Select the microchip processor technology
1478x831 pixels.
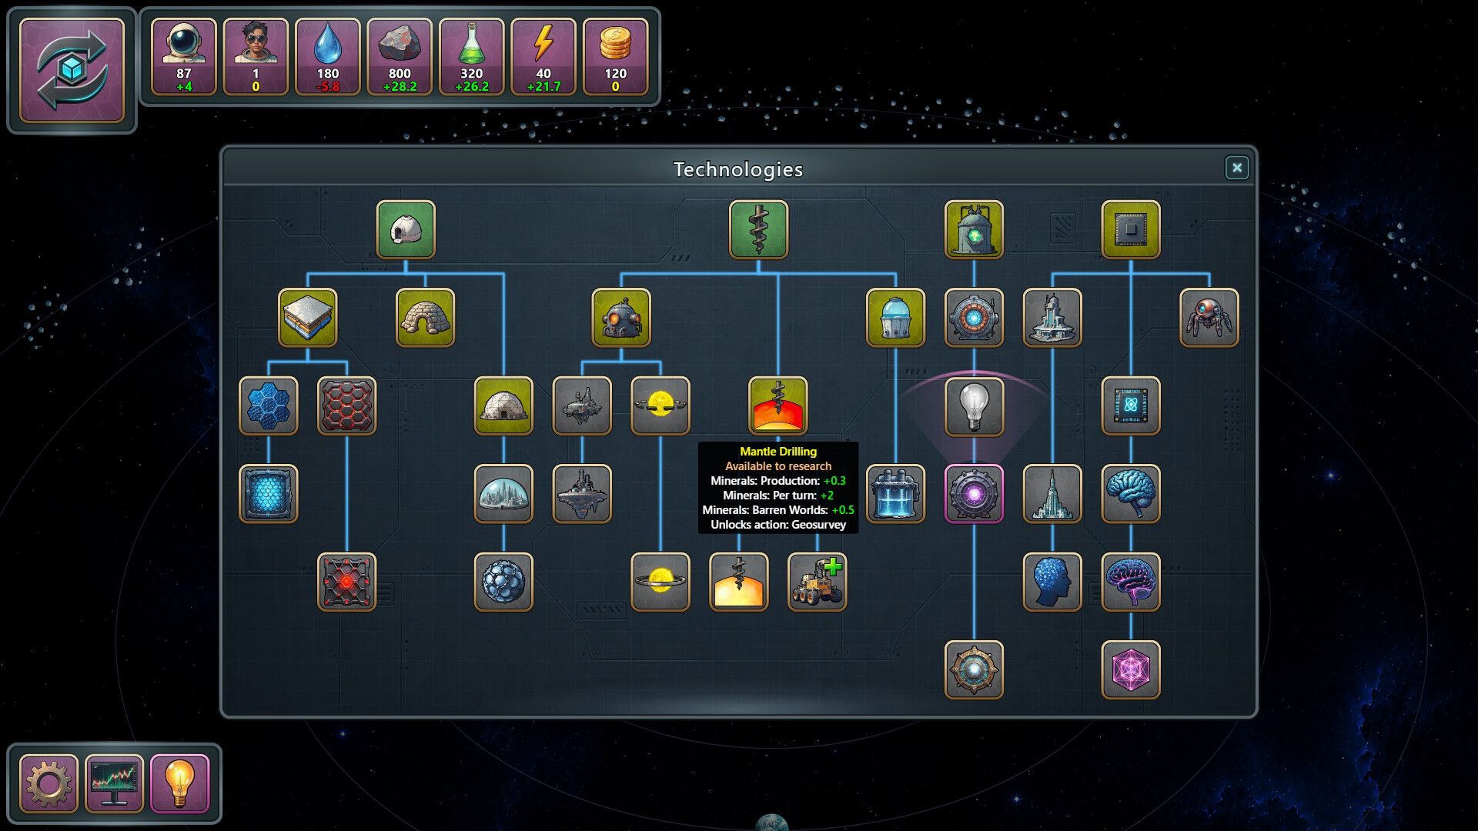1131,229
